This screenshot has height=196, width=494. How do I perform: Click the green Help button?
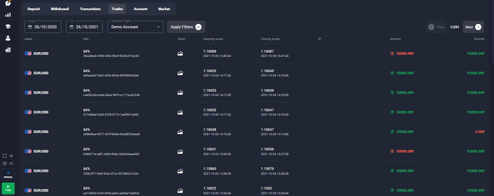[8, 188]
